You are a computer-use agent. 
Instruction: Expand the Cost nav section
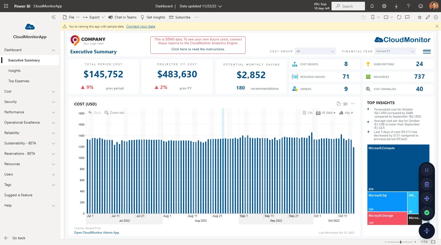53,92
